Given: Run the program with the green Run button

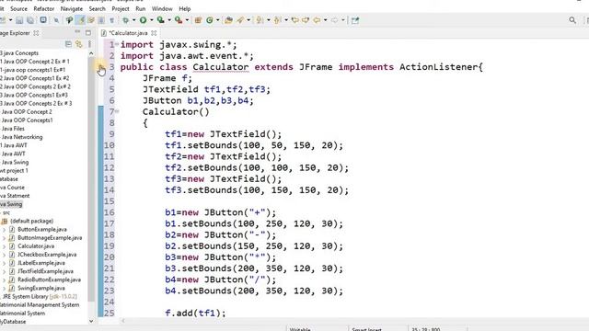Looking at the screenshot, I should [144, 20].
